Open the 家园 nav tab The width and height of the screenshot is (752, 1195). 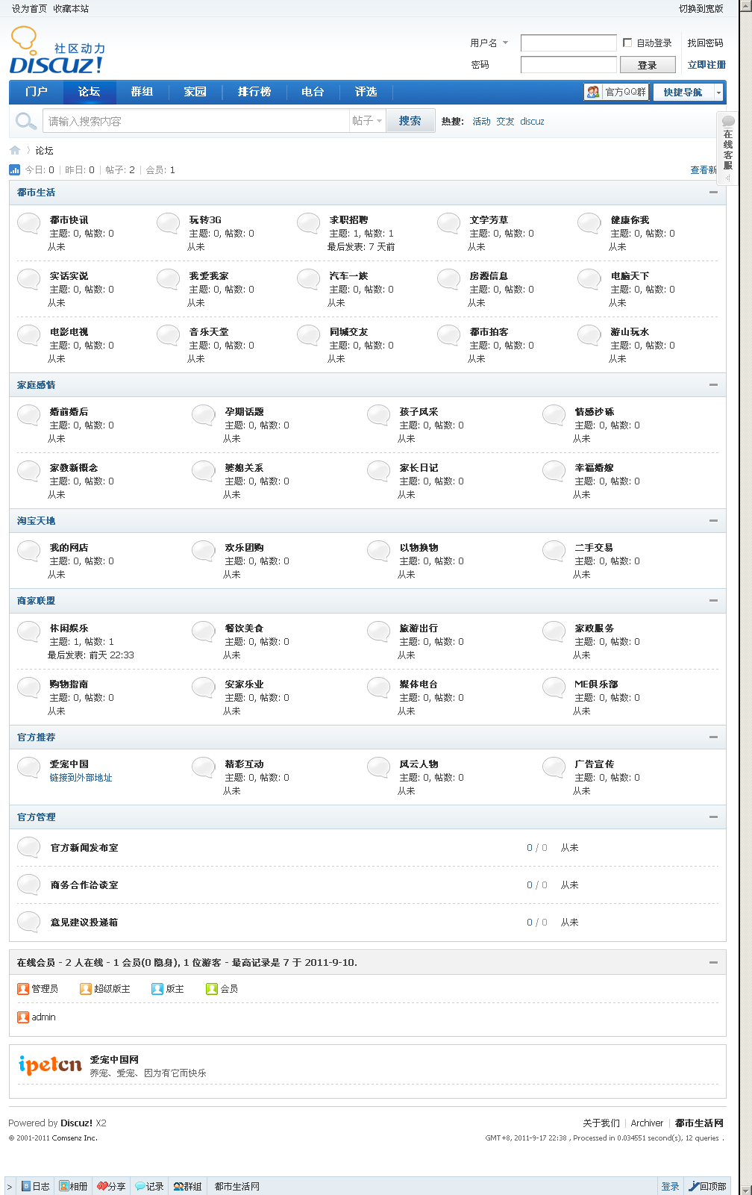tap(195, 92)
